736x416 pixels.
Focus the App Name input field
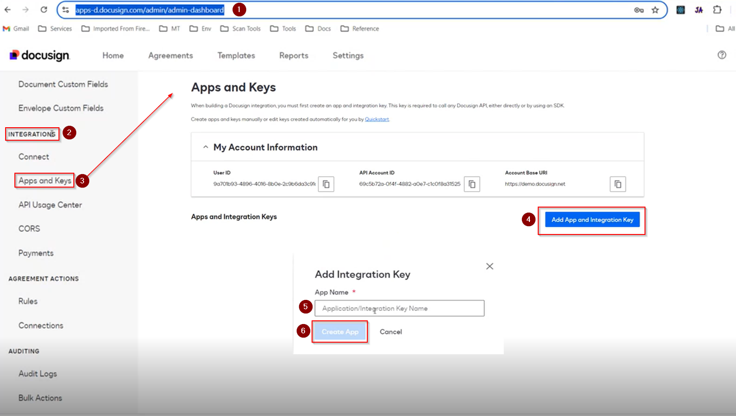[x=399, y=308]
